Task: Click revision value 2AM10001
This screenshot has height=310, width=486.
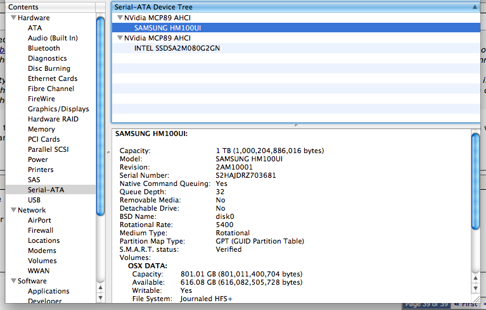Action: point(234,167)
